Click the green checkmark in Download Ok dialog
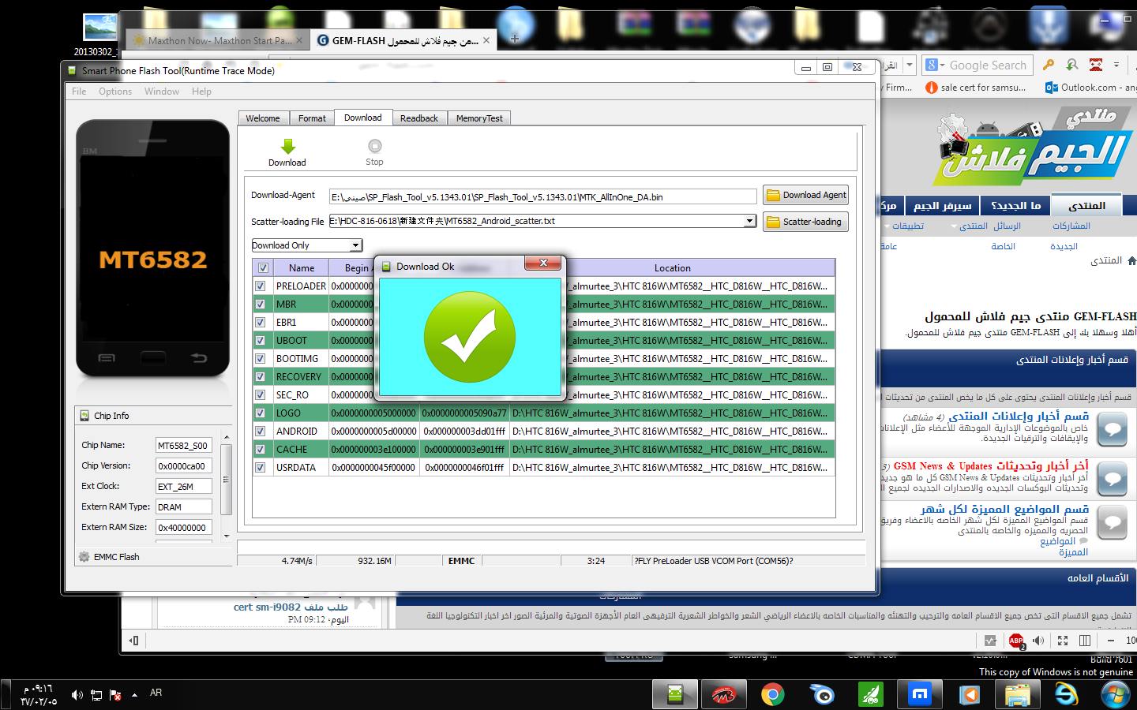The image size is (1137, 710). [x=470, y=337]
